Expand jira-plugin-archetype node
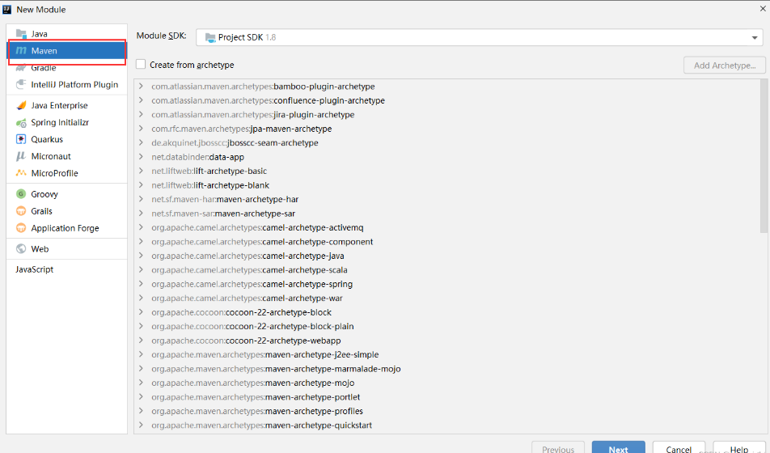The image size is (770, 453). 141,115
